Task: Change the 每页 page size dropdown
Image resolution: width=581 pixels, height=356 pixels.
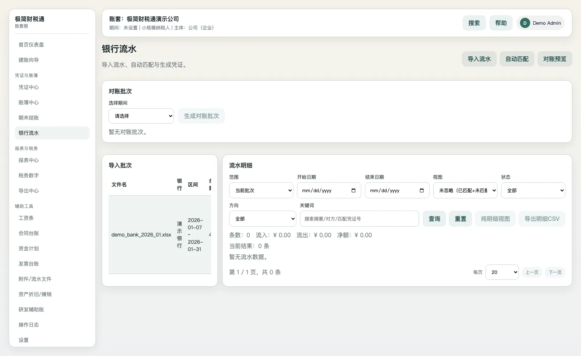Action: click(502, 272)
